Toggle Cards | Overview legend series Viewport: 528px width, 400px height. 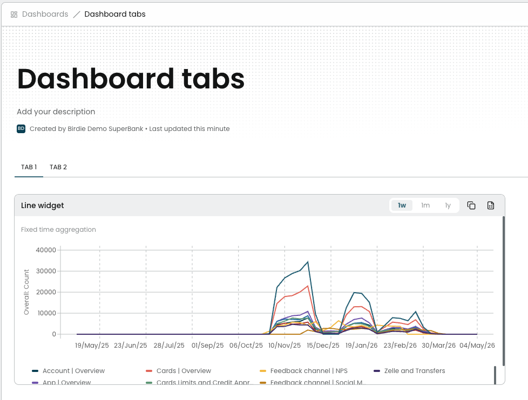pos(179,371)
